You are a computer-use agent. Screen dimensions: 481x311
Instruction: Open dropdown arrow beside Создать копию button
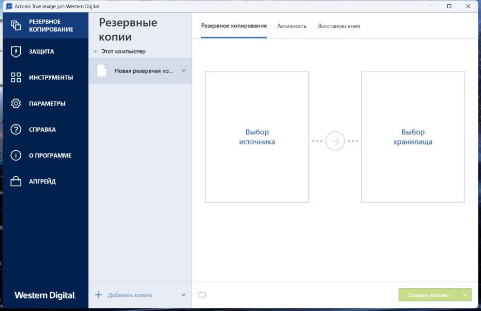pyautogui.click(x=465, y=295)
